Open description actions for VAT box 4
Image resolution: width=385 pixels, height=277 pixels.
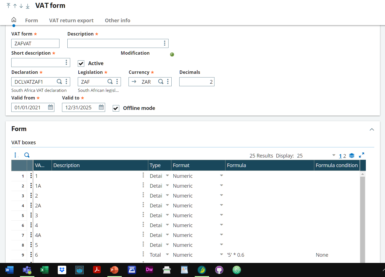(143, 225)
